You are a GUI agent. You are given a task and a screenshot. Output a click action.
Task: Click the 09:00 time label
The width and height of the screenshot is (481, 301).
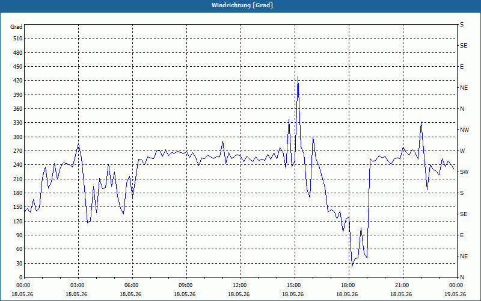click(x=185, y=285)
